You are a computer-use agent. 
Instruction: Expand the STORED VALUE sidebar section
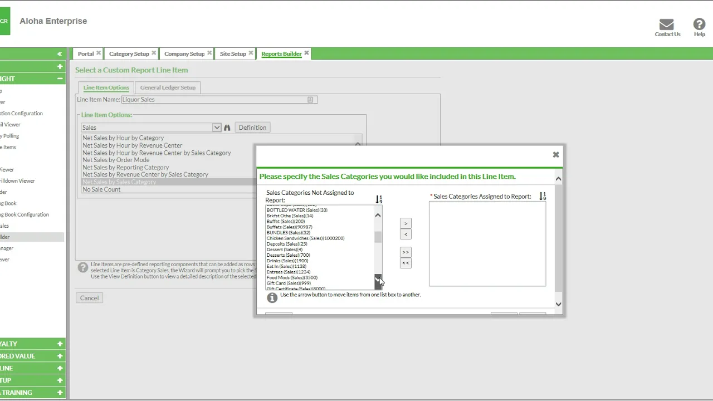pyautogui.click(x=60, y=356)
